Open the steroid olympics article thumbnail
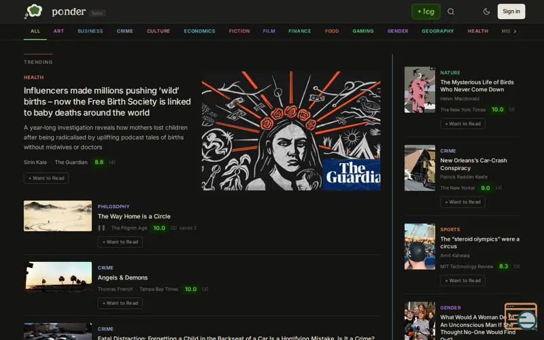 tap(420, 246)
